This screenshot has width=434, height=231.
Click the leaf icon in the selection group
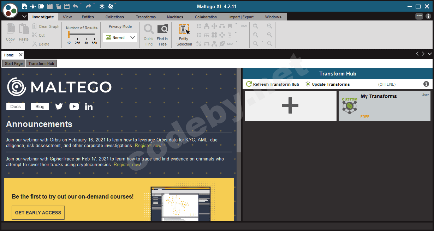point(222,44)
